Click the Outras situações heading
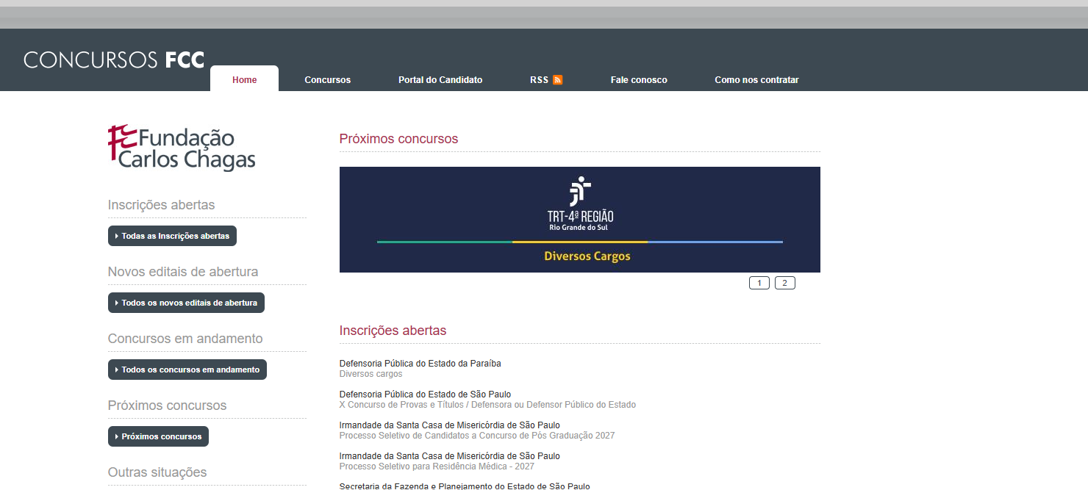The height and width of the screenshot is (490, 1088). [157, 472]
